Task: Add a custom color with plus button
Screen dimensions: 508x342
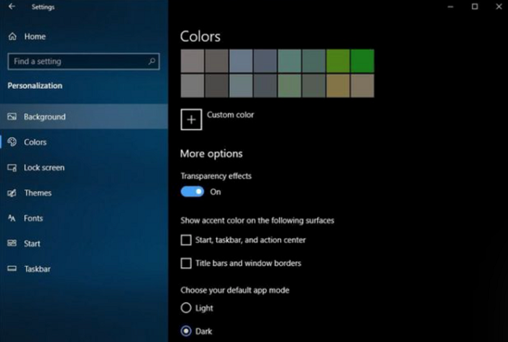Action: coord(191,120)
